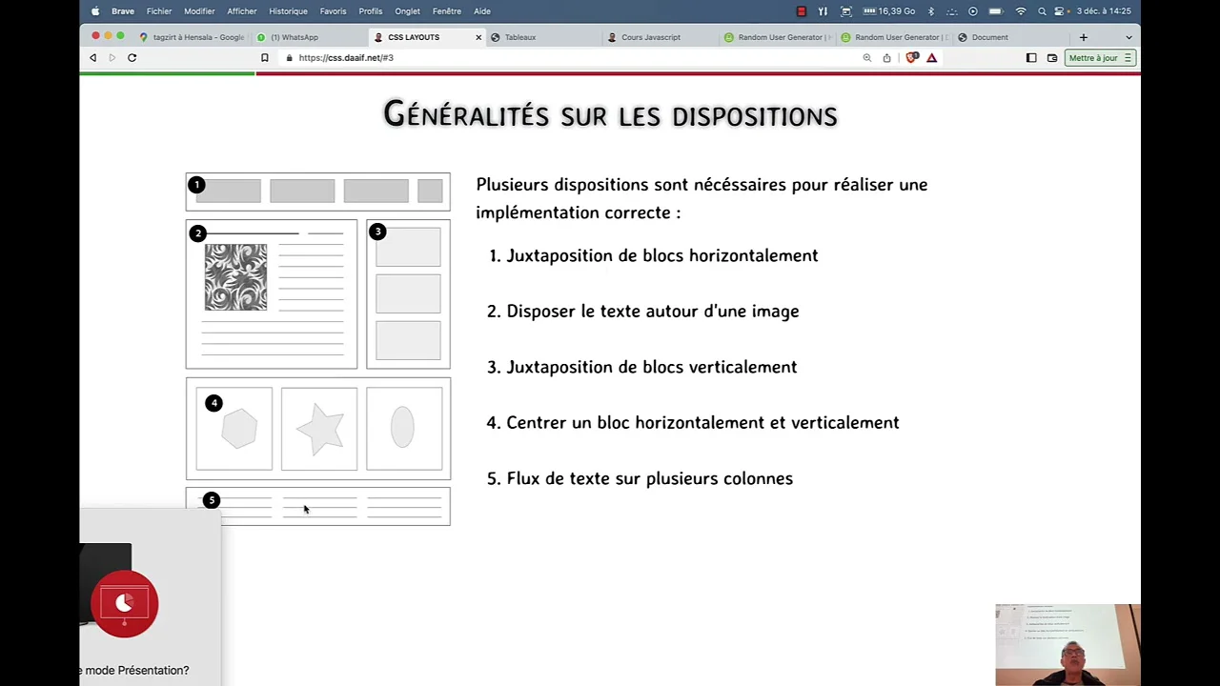Click the Mettre à jour update button
1220x686 pixels.
1100,58
